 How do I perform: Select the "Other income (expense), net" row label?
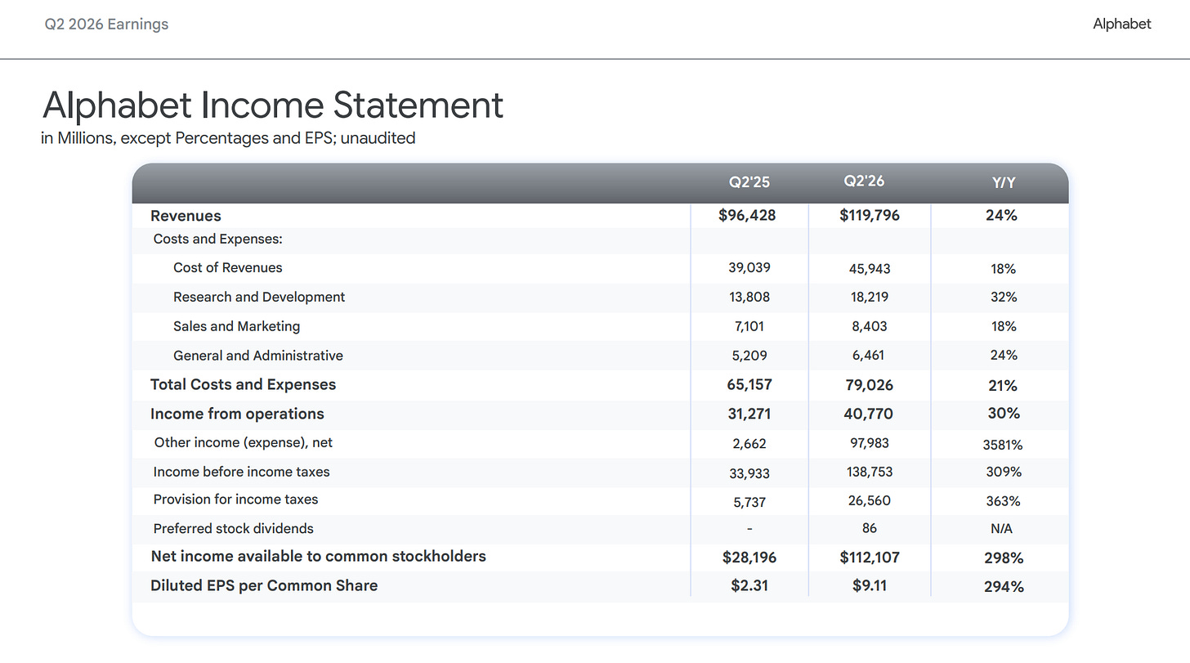tap(243, 442)
